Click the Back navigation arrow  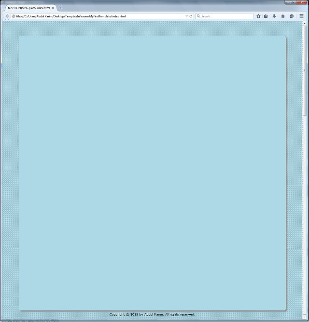point(7,16)
